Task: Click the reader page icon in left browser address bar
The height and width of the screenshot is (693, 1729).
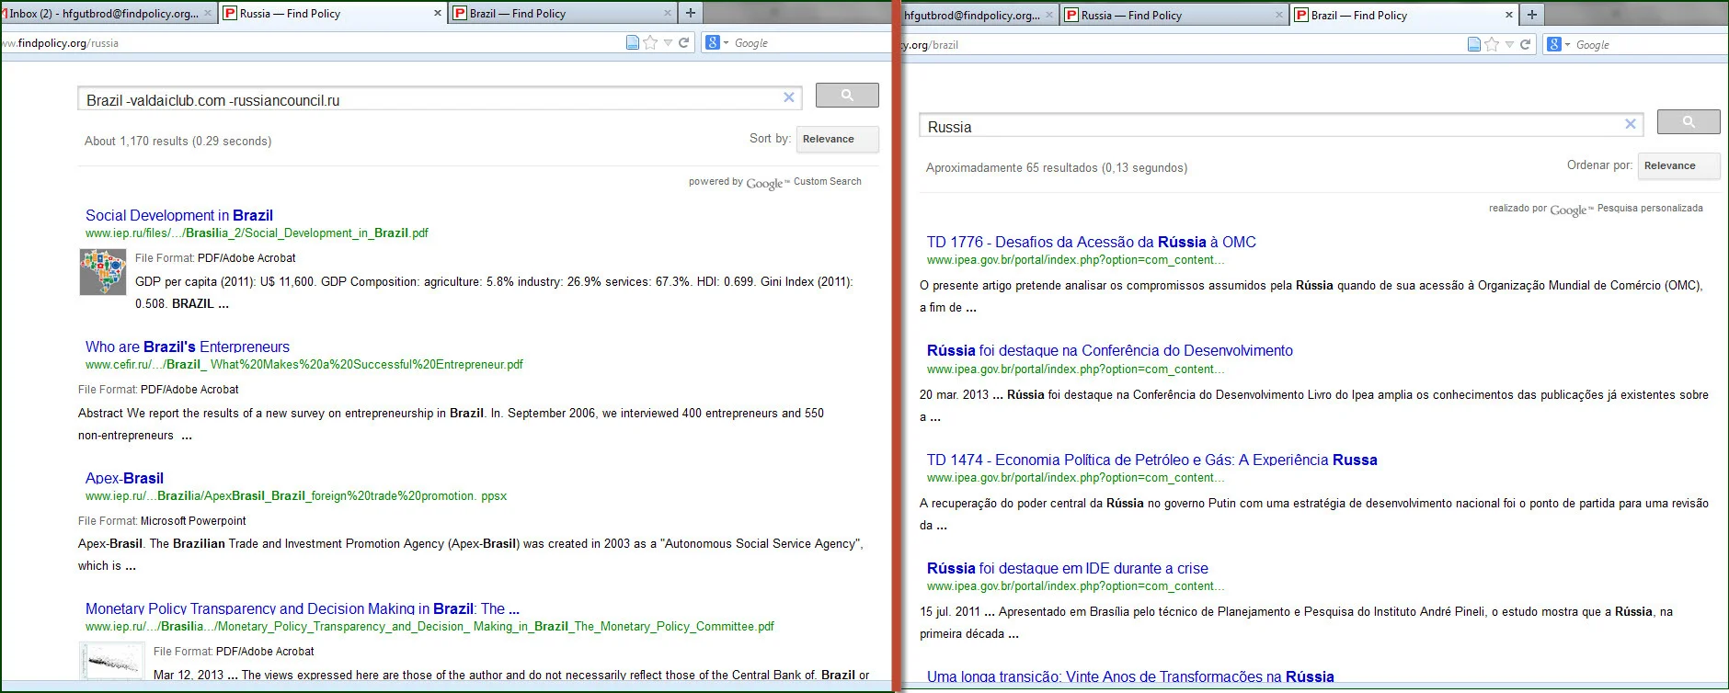Action: (x=633, y=42)
